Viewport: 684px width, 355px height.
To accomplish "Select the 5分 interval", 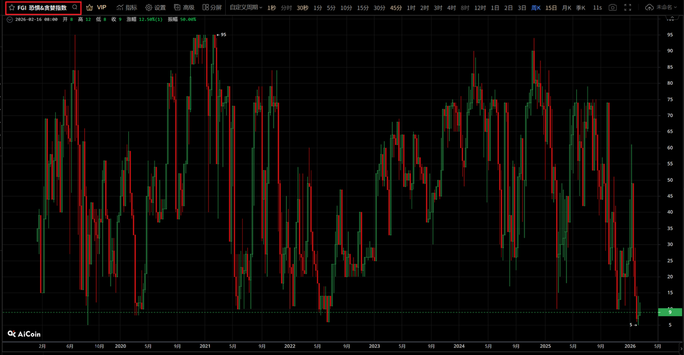I will [331, 7].
